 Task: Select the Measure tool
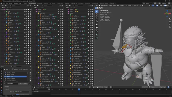pyautogui.click(x=97, y=34)
